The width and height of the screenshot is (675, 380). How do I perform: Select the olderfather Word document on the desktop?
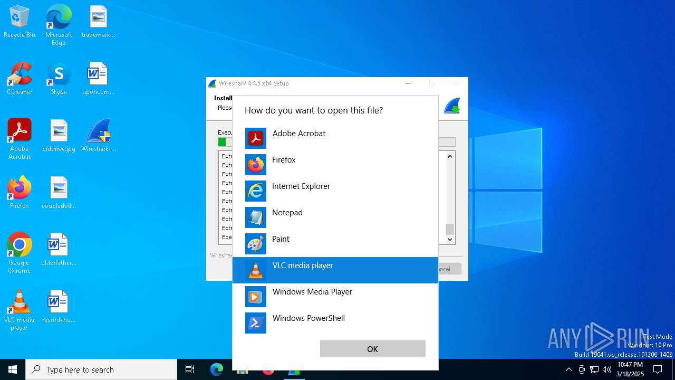[59, 250]
